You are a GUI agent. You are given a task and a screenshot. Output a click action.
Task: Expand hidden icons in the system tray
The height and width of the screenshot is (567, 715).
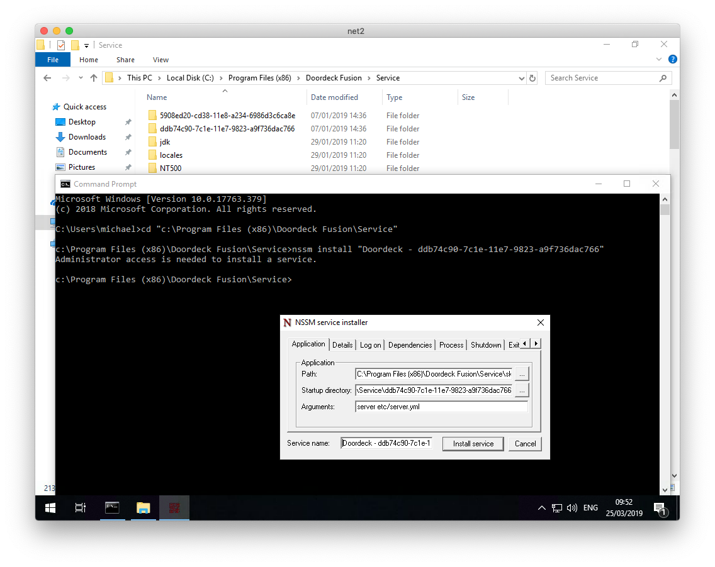pyautogui.click(x=541, y=508)
